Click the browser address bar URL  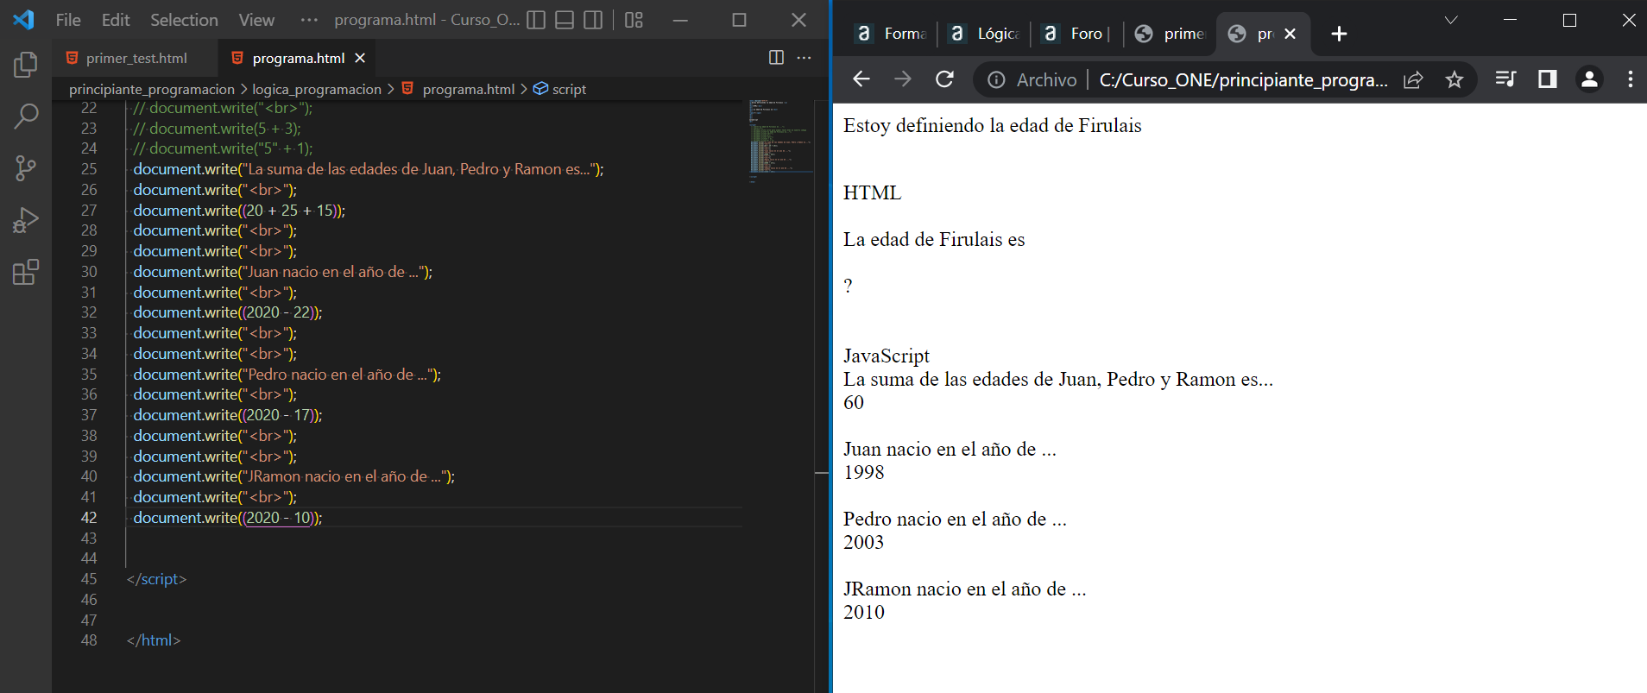click(x=1243, y=79)
